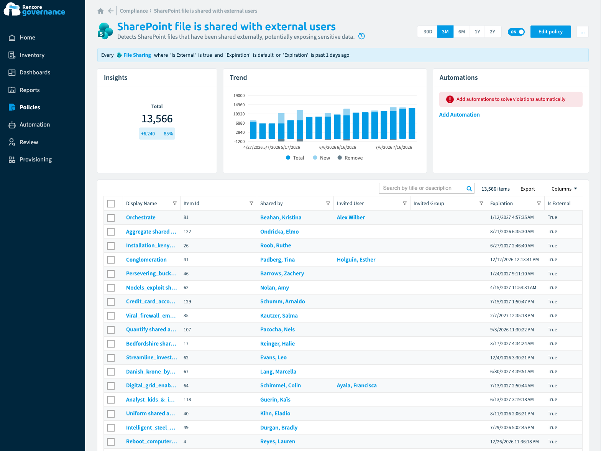Open the Provisioning sidebar icon
This screenshot has height=451, width=601.
[12, 160]
